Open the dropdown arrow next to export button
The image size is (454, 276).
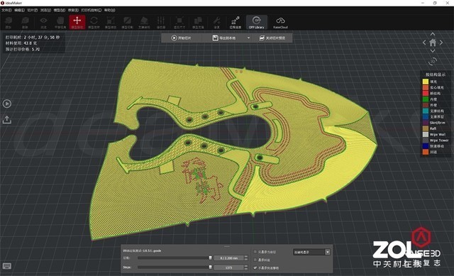click(x=248, y=38)
